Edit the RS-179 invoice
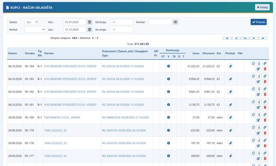 [258, 133]
